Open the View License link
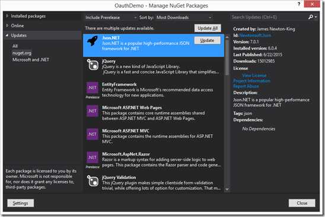The height and width of the screenshot is (217, 325). (254, 76)
